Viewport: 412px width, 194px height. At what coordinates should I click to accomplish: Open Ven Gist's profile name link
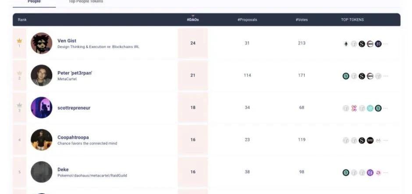[x=67, y=41]
